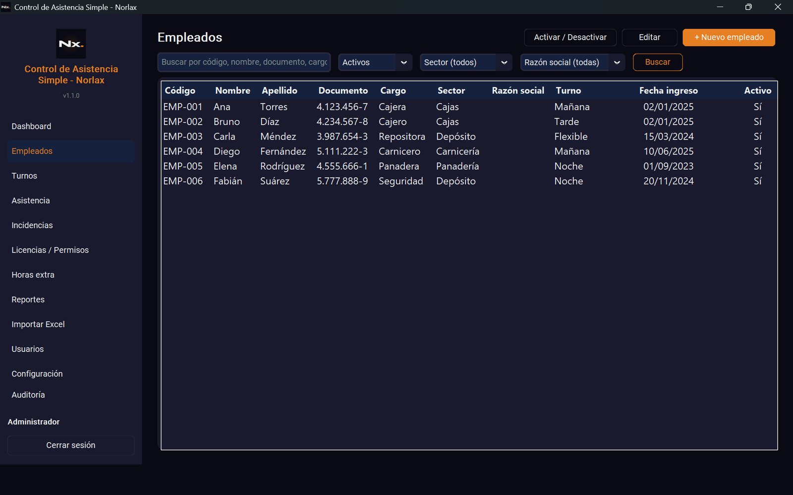Click the Buscar button

[658, 62]
